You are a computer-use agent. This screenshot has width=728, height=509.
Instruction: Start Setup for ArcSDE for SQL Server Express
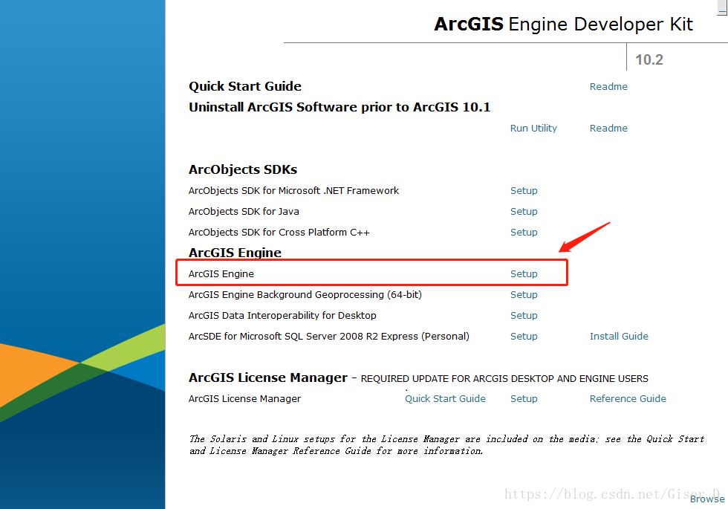524,337
